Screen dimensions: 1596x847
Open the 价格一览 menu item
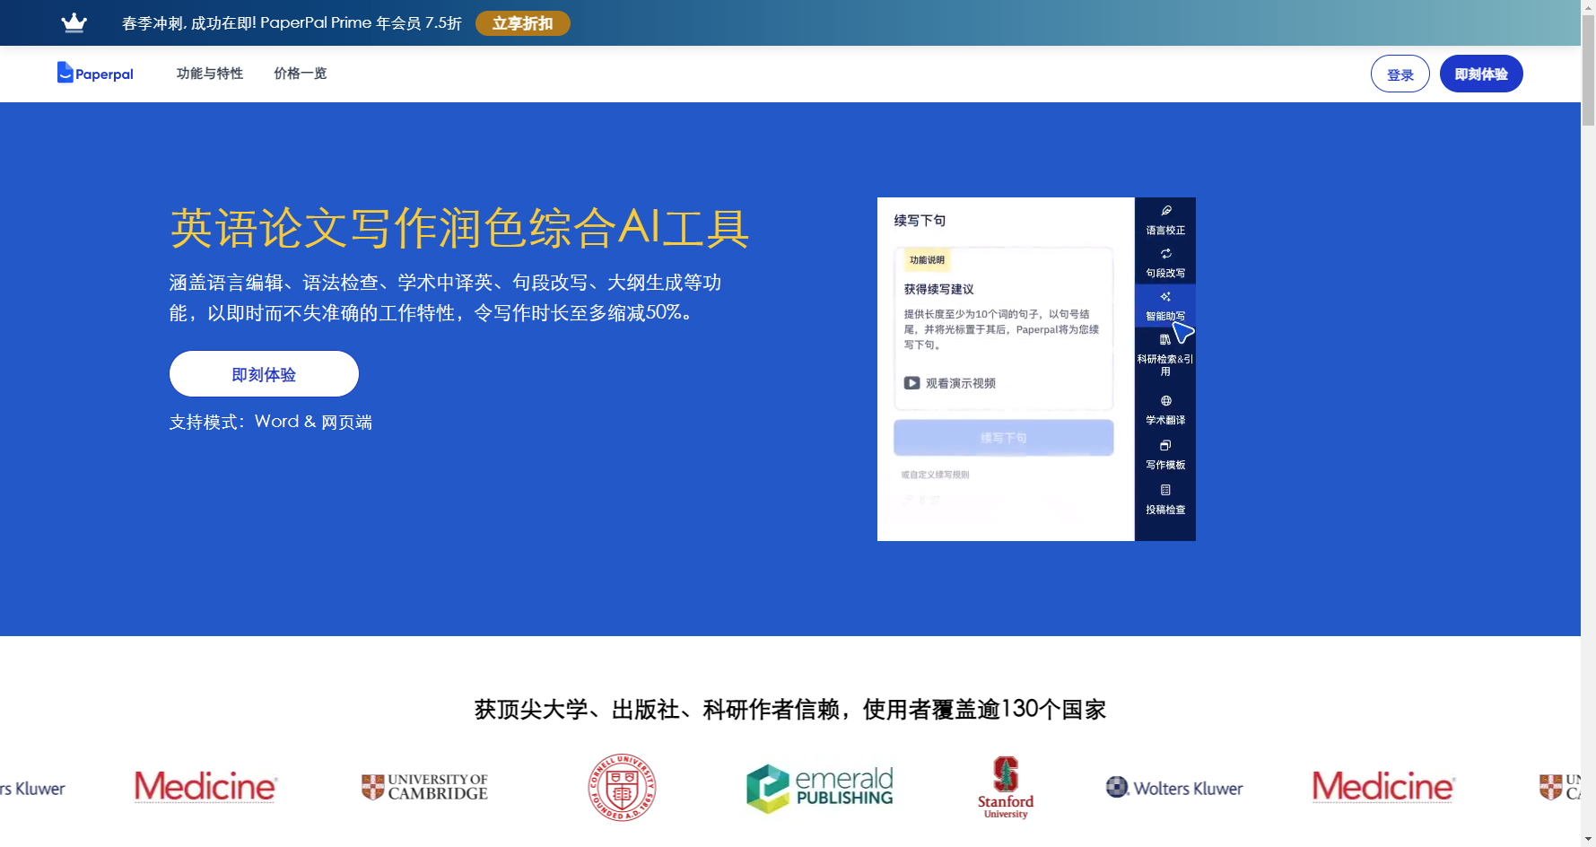pos(300,74)
